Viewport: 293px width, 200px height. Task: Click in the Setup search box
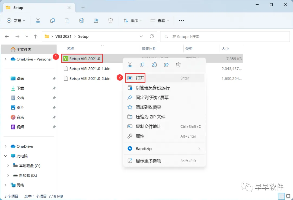225,37
